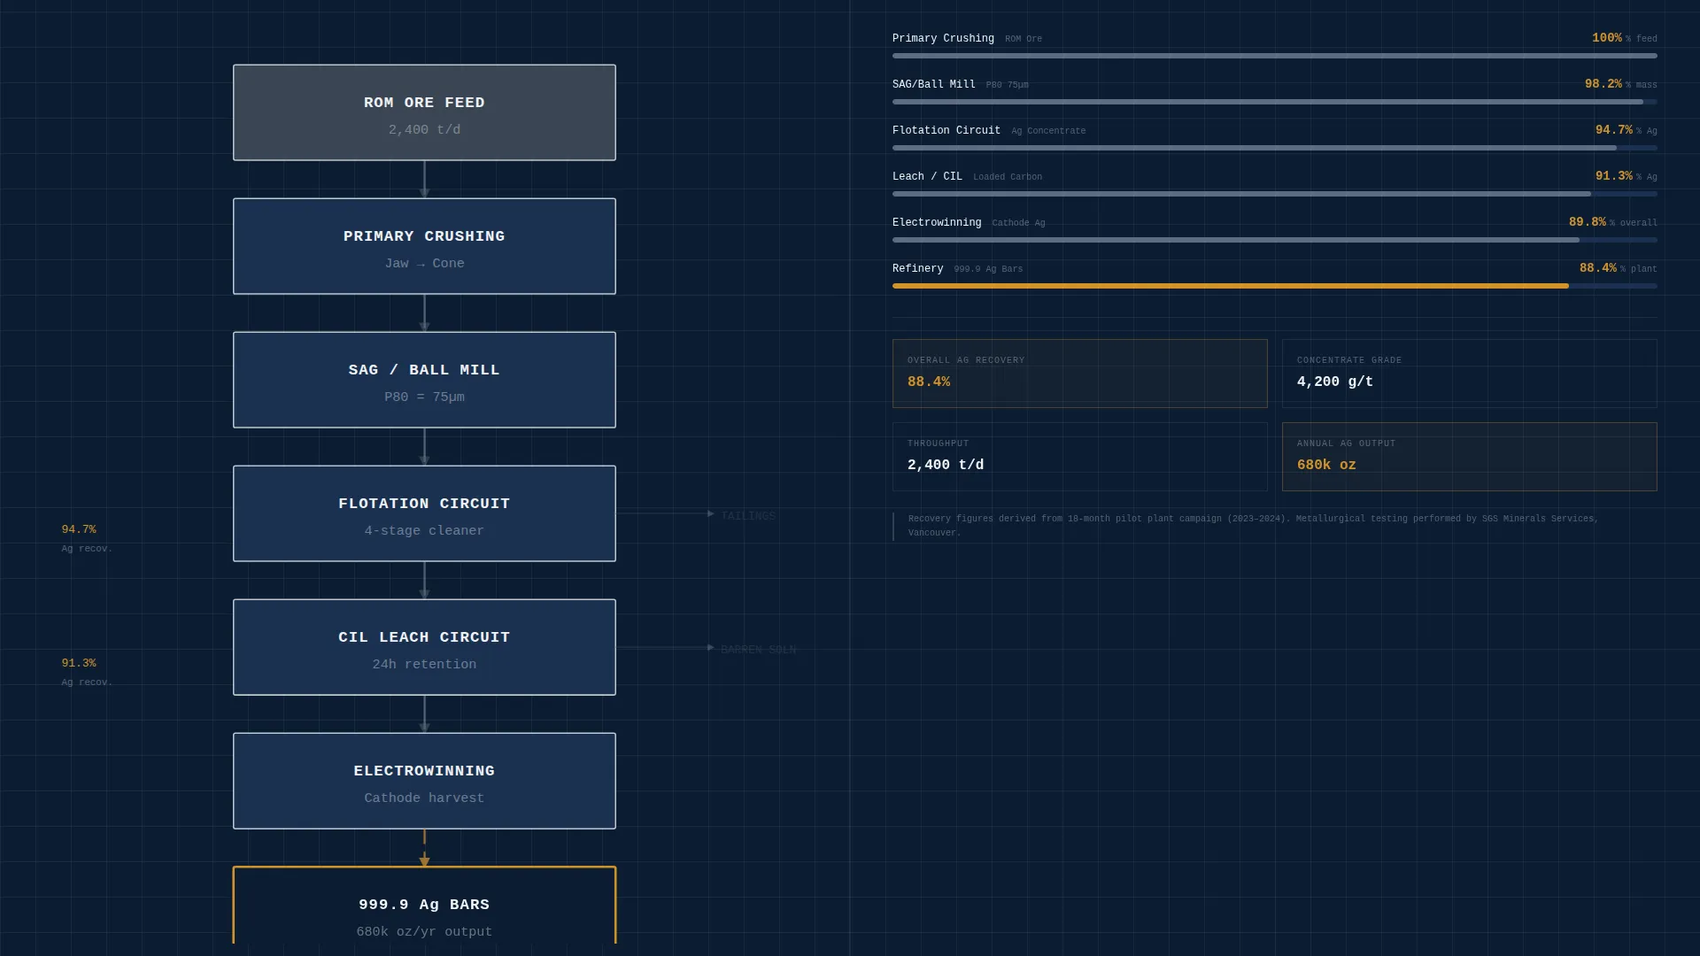Click the Primary Crushing row label
The image size is (1700, 956).
(x=943, y=38)
